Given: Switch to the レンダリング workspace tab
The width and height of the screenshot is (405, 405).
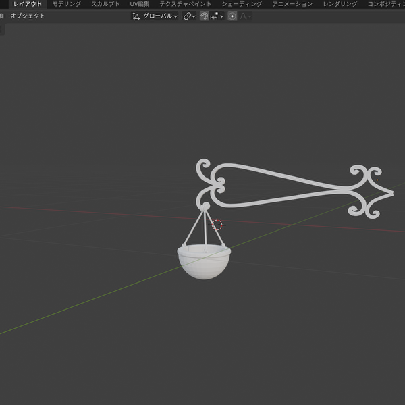Looking at the screenshot, I should 340,4.
